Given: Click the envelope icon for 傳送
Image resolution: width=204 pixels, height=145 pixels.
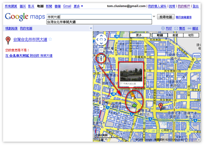Looking at the screenshot, I should (176, 28).
